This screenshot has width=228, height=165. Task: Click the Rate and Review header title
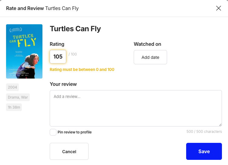(x=42, y=8)
